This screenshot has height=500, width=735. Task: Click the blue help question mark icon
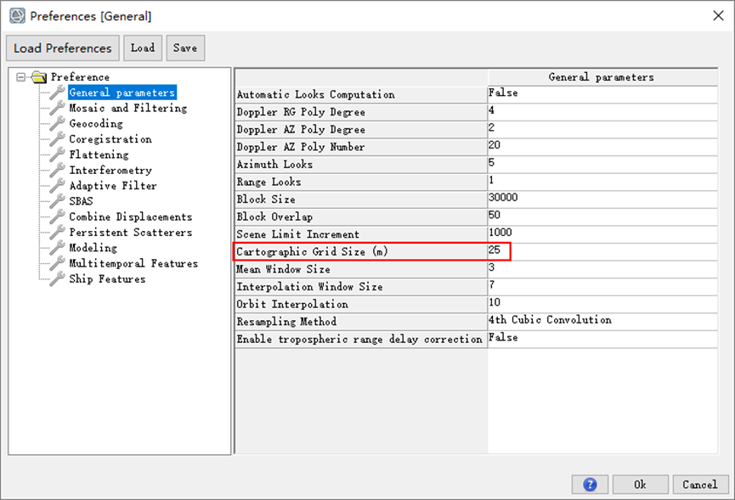point(590,485)
